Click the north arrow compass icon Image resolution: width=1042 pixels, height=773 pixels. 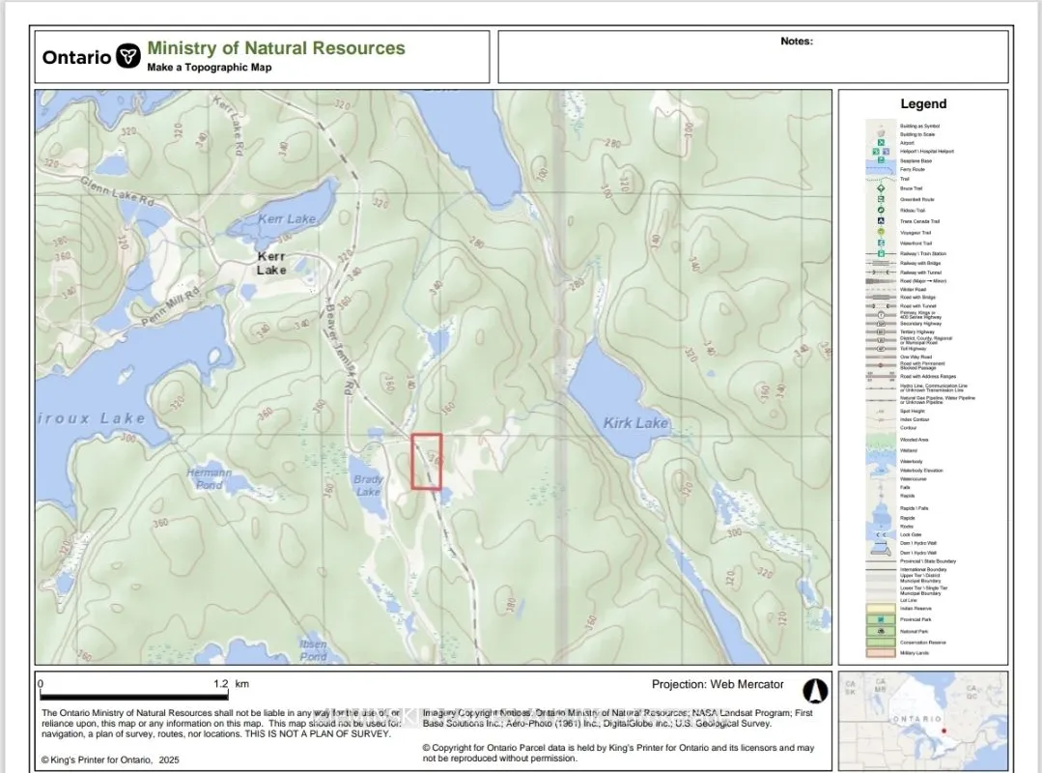(815, 690)
